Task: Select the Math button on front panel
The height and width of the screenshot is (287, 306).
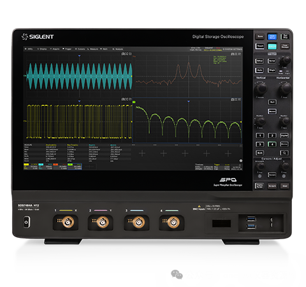Action: pyautogui.click(x=259, y=153)
